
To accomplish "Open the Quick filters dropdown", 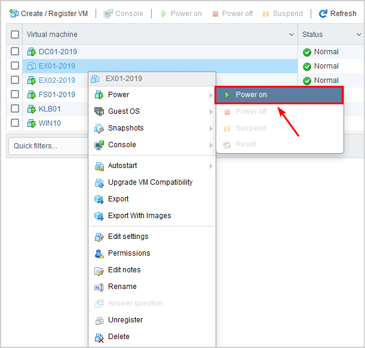I will pos(48,146).
